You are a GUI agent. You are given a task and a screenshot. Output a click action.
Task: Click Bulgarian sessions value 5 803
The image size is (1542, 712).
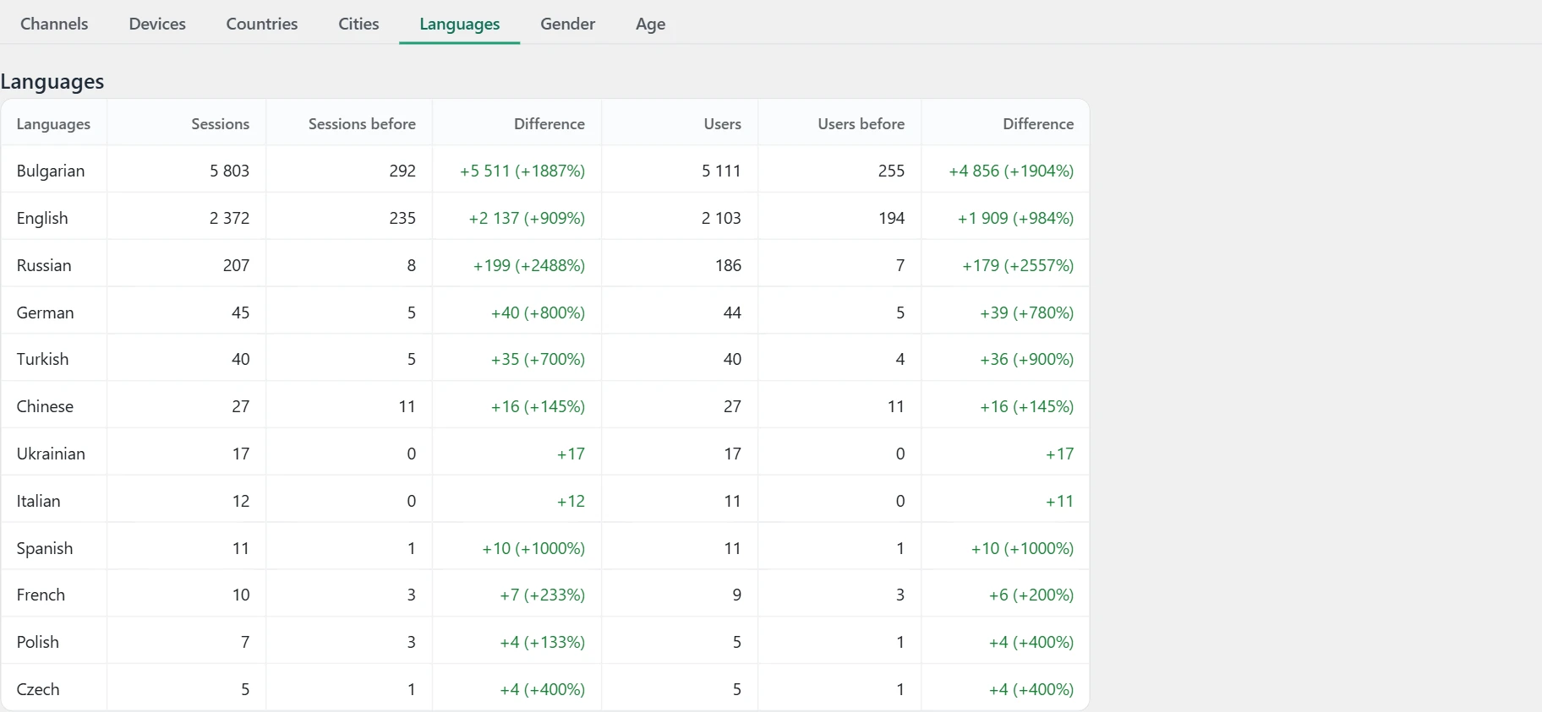coord(230,171)
